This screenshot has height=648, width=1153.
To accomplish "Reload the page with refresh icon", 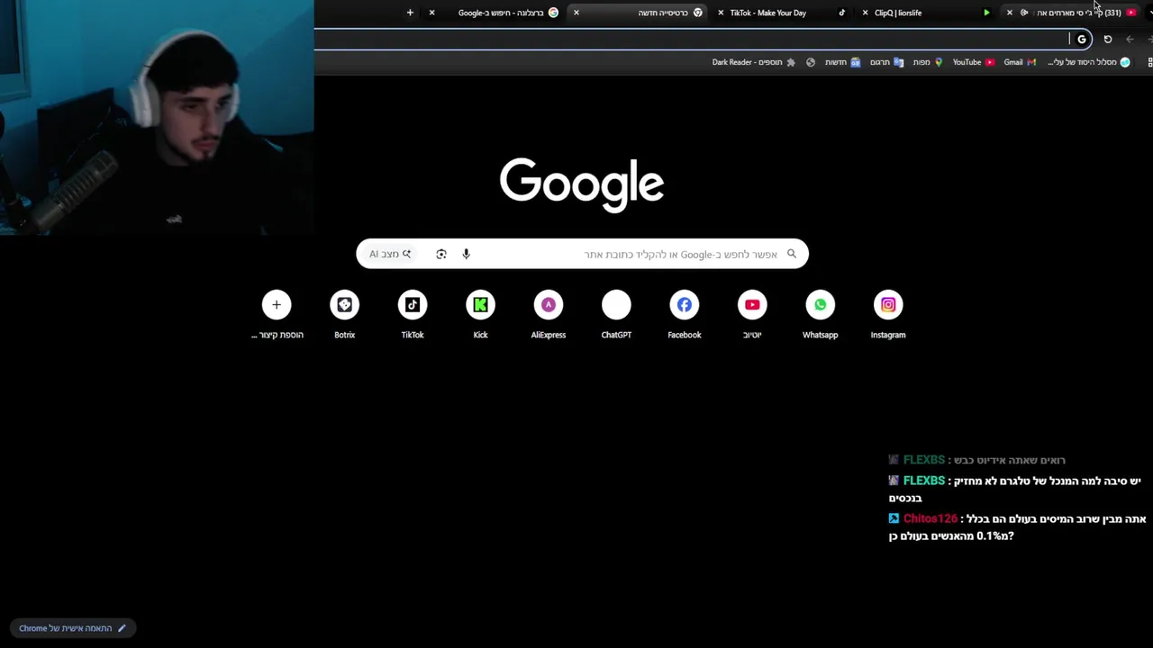I will click(1108, 39).
